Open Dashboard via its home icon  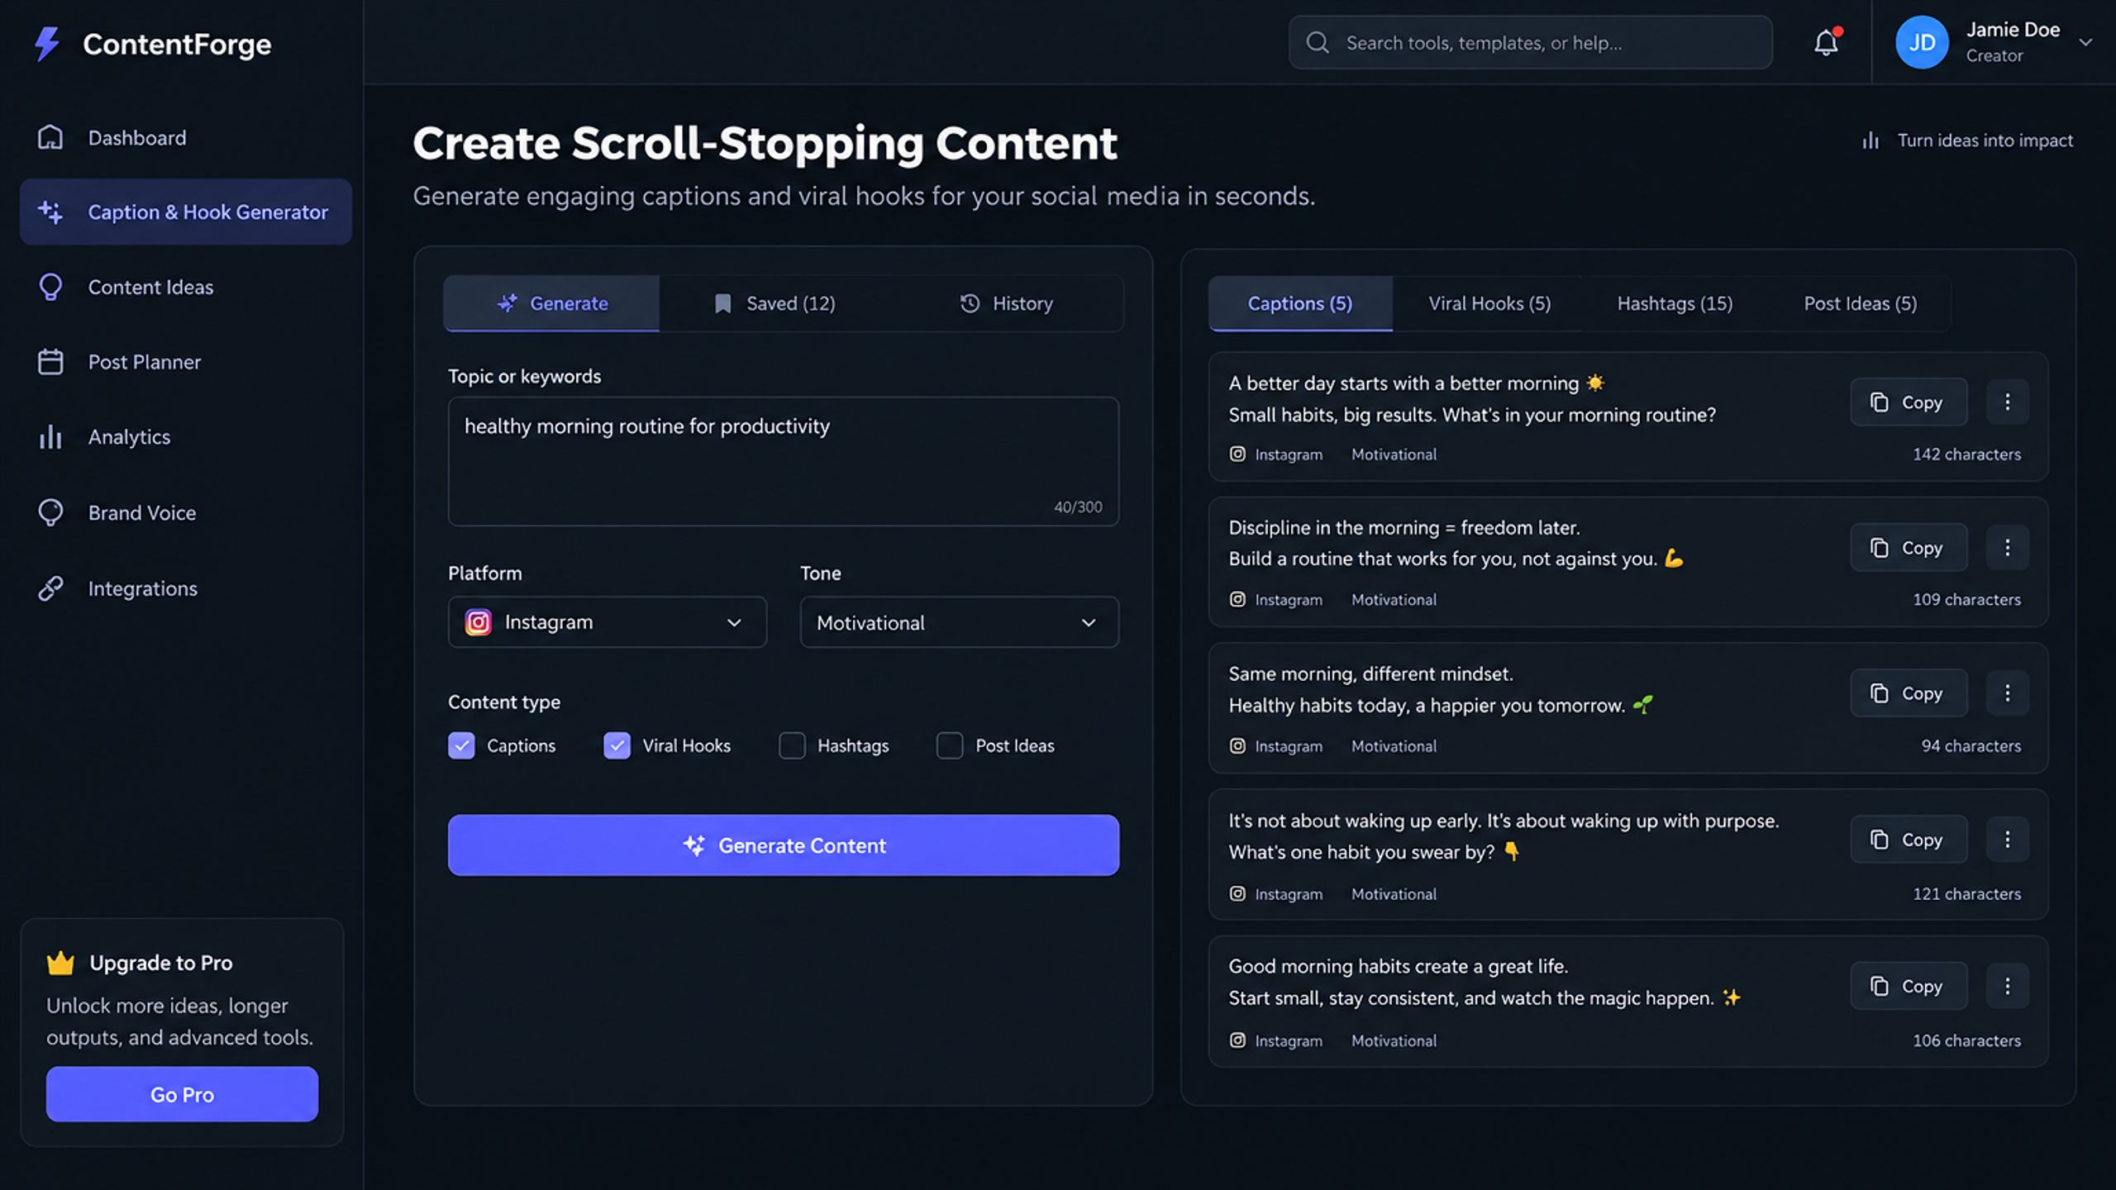pos(50,137)
